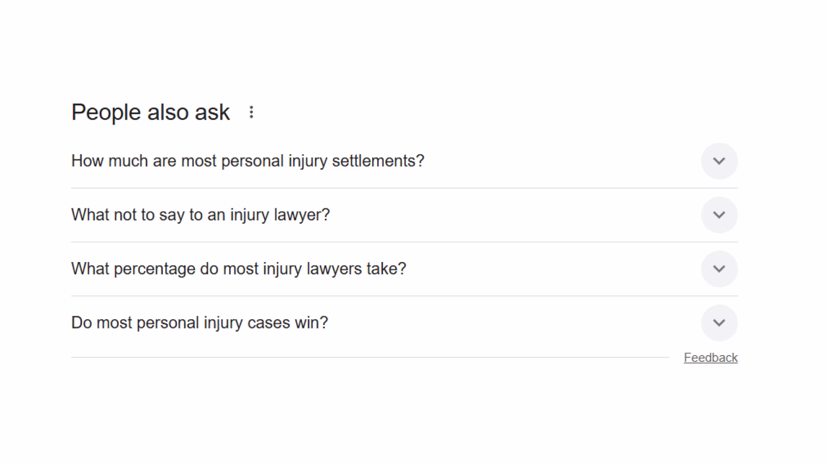Image resolution: width=827 pixels, height=465 pixels.
Task: Report feedback on People also ask results
Action: [711, 357]
